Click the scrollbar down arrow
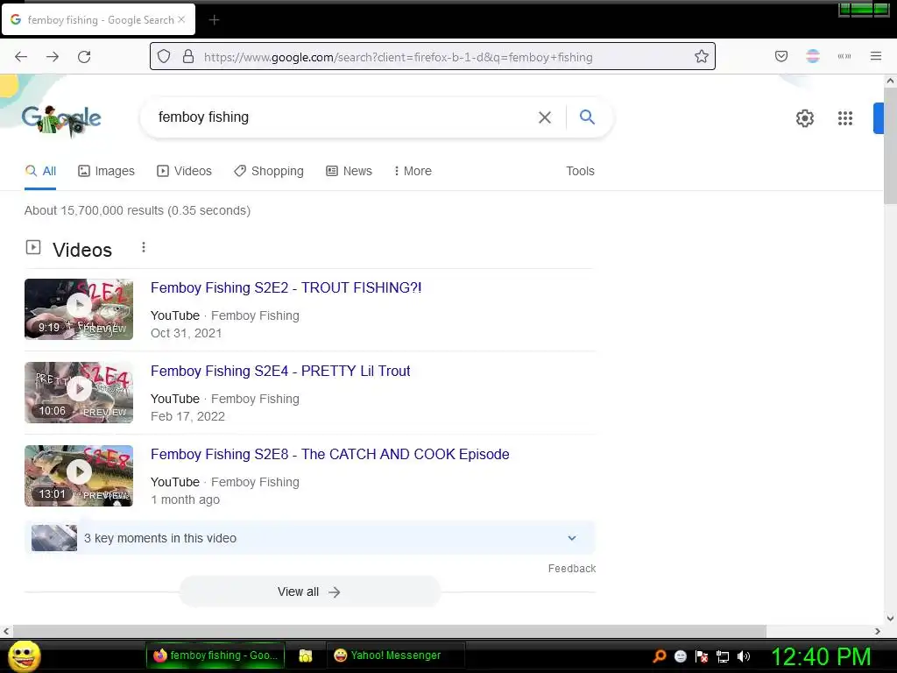897x673 pixels. tap(890, 618)
